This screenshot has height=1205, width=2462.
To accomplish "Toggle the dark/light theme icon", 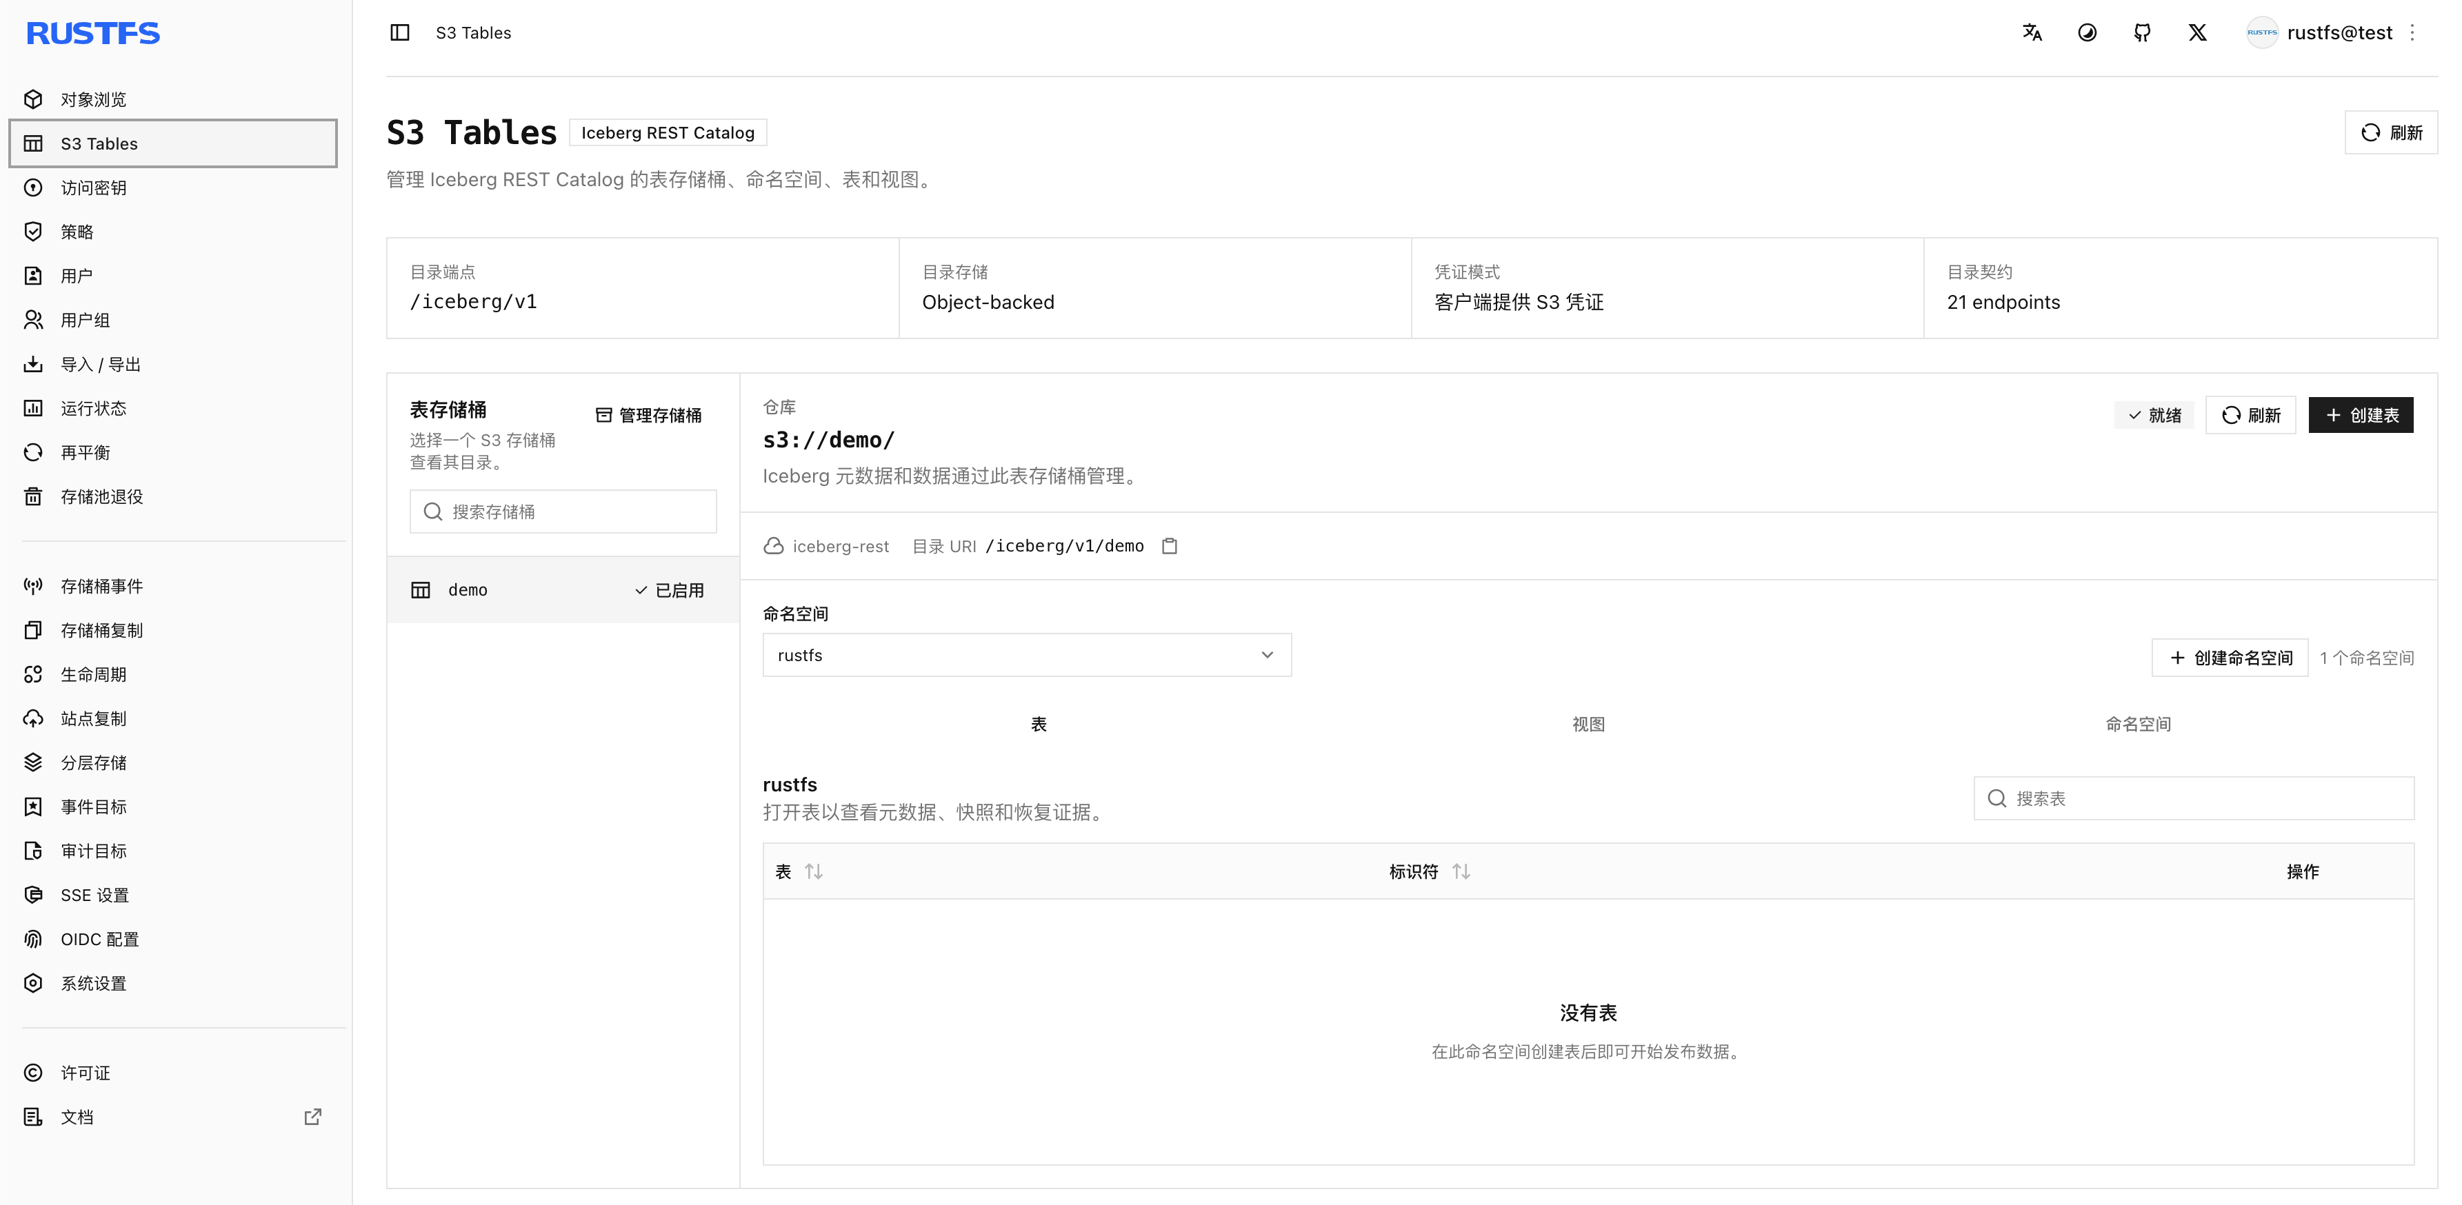I will [x=2088, y=32].
